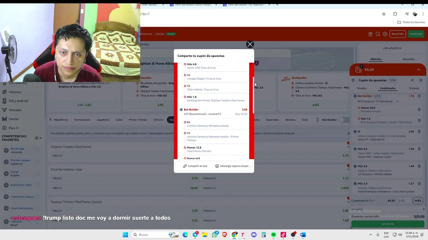Collapse the bet slip with the 93.29 chevron
The height and width of the screenshot is (240, 428).
[x=418, y=70]
